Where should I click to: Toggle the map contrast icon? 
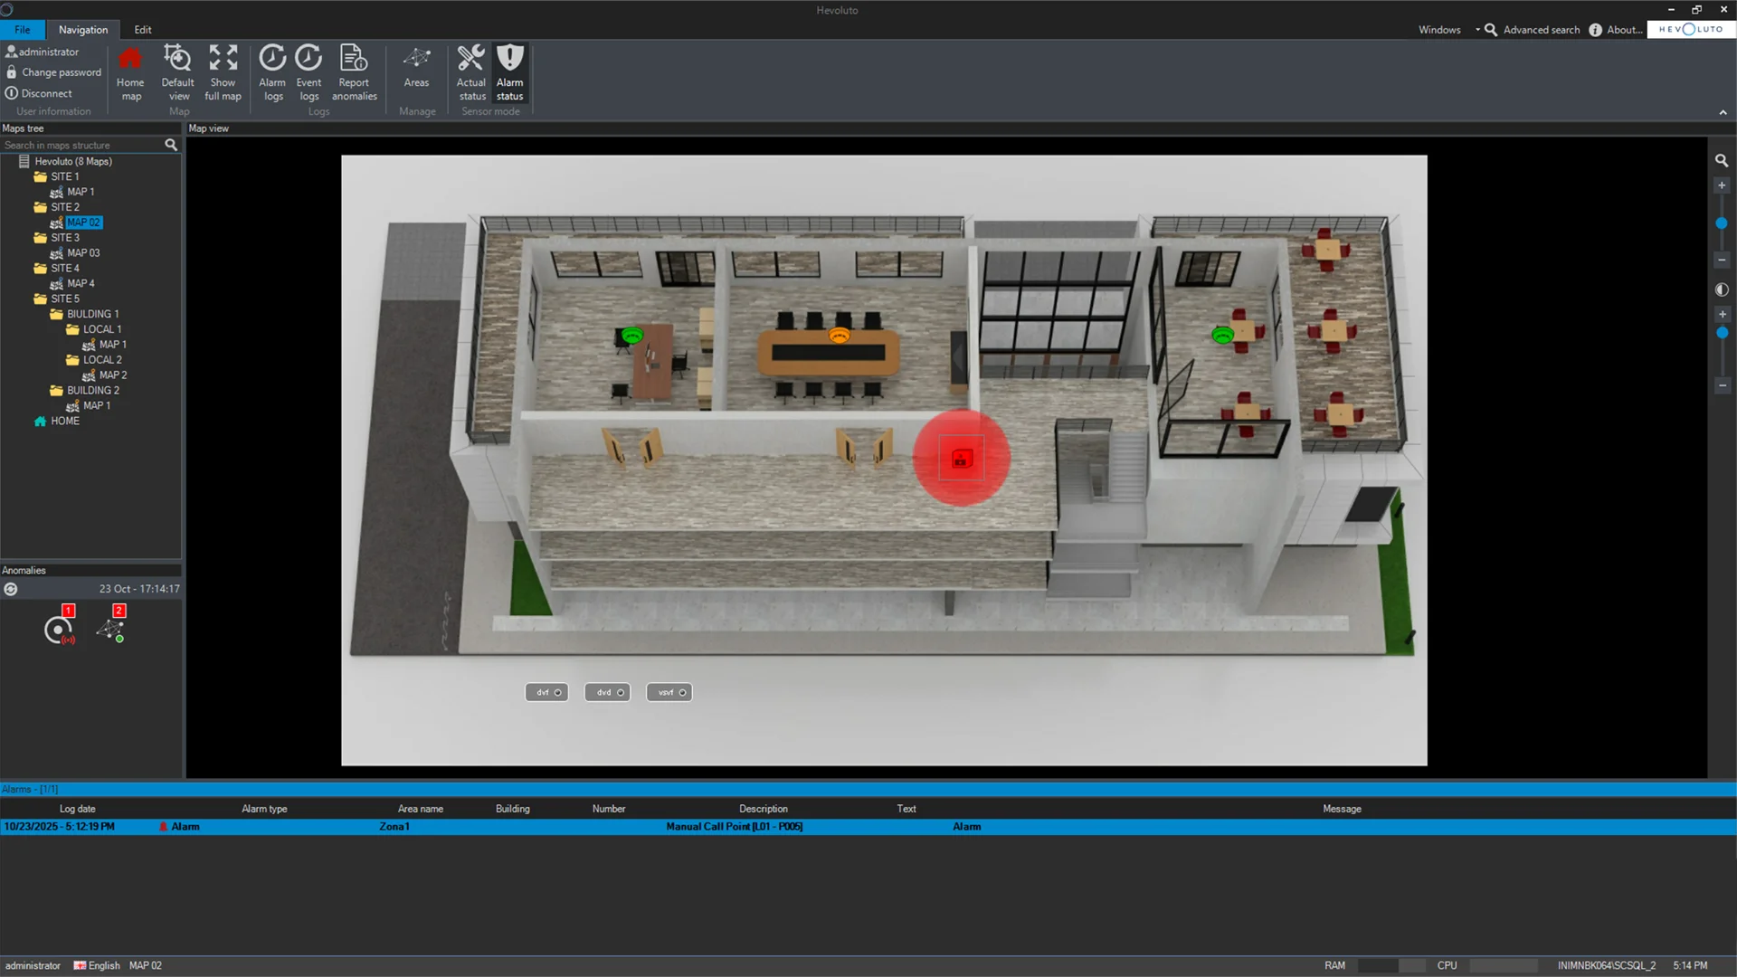coord(1722,290)
